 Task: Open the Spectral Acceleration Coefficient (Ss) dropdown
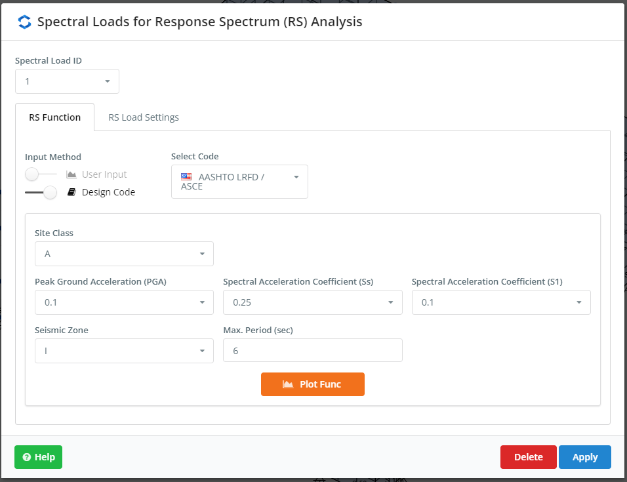coord(313,302)
